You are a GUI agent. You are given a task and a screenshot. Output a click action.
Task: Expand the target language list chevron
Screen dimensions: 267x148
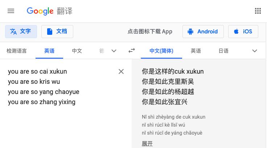coord(255,51)
